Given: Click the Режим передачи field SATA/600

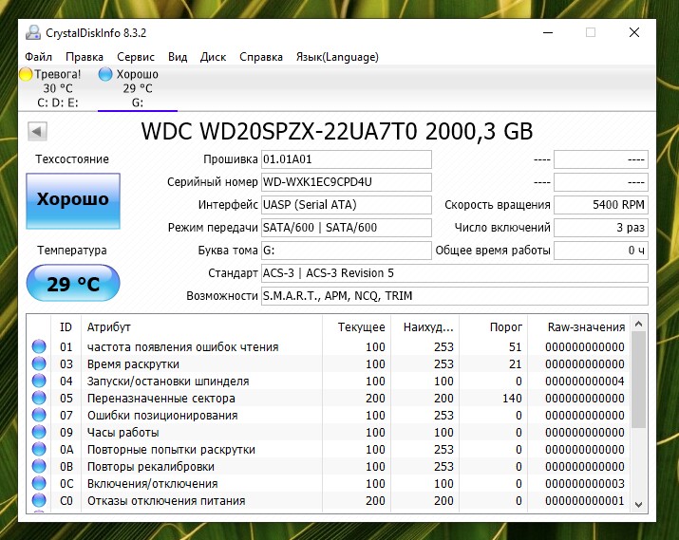Looking at the screenshot, I should (347, 228).
